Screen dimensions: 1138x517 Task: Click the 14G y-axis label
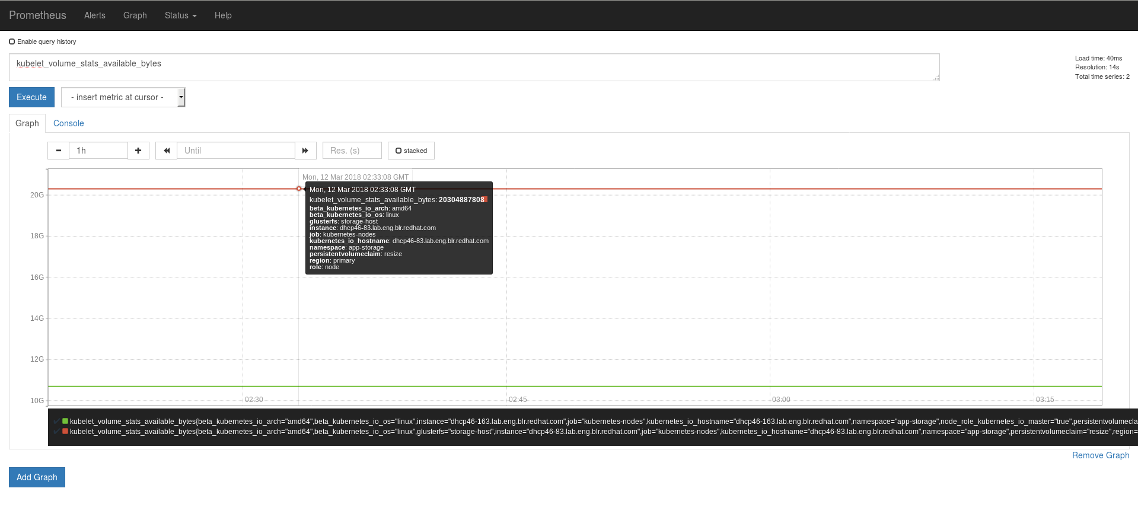[37, 318]
